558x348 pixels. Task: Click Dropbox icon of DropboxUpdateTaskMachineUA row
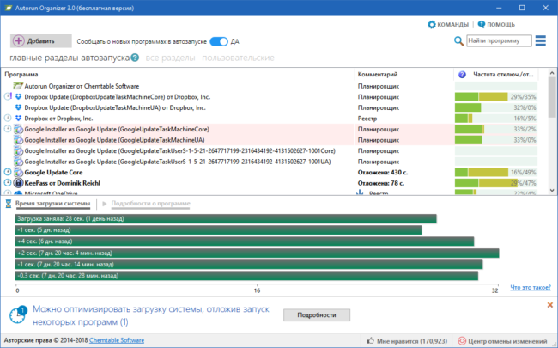tap(19, 107)
